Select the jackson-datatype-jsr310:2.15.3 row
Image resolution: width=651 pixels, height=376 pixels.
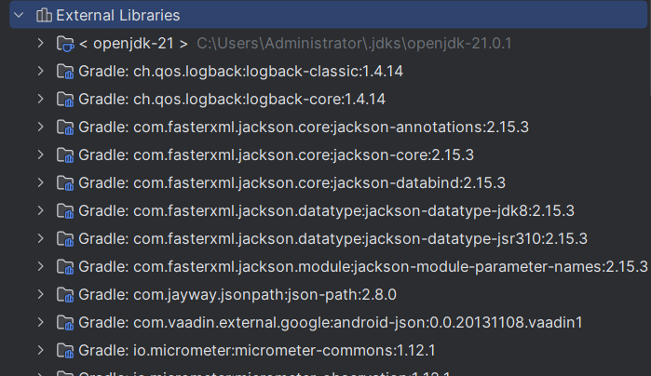click(x=333, y=238)
